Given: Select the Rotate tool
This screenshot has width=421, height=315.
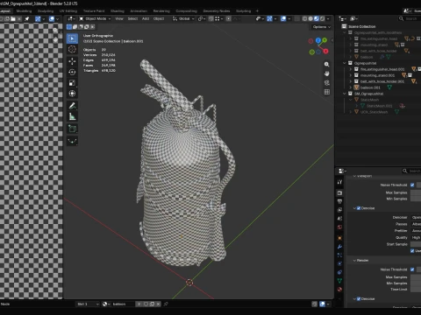Looking at the screenshot, I should [x=72, y=72].
